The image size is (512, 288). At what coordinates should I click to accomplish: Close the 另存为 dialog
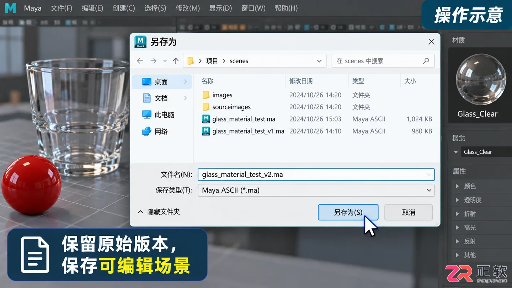point(431,42)
